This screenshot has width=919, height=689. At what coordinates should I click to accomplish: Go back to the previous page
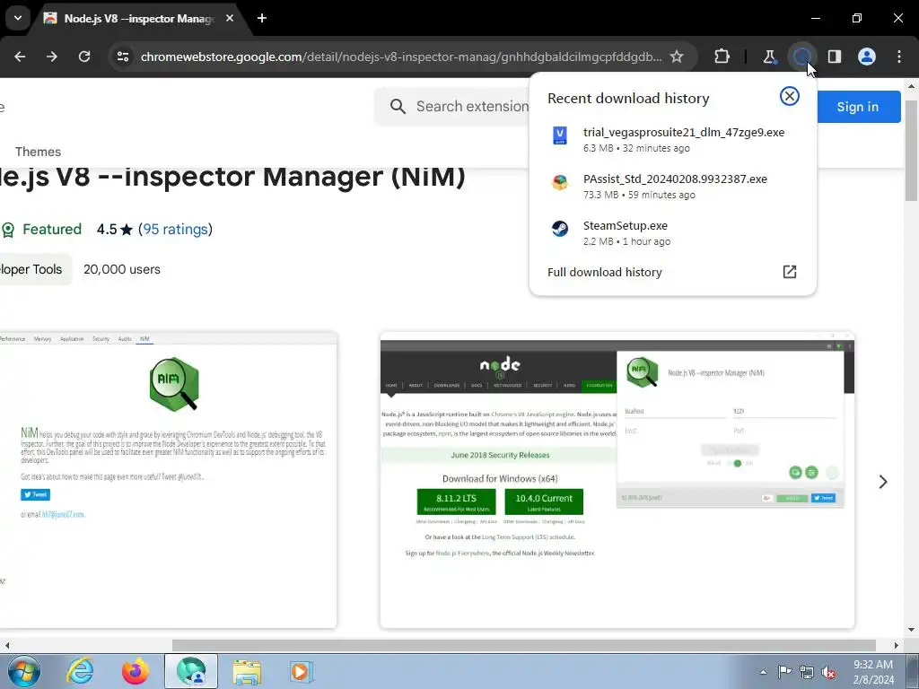(x=20, y=57)
